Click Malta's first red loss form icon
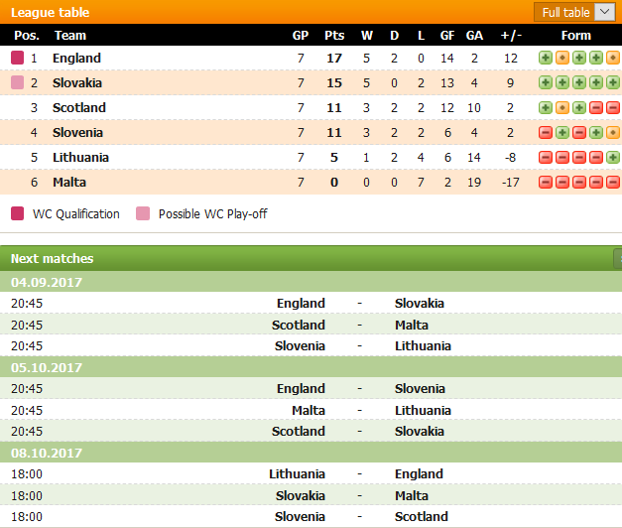 click(546, 182)
